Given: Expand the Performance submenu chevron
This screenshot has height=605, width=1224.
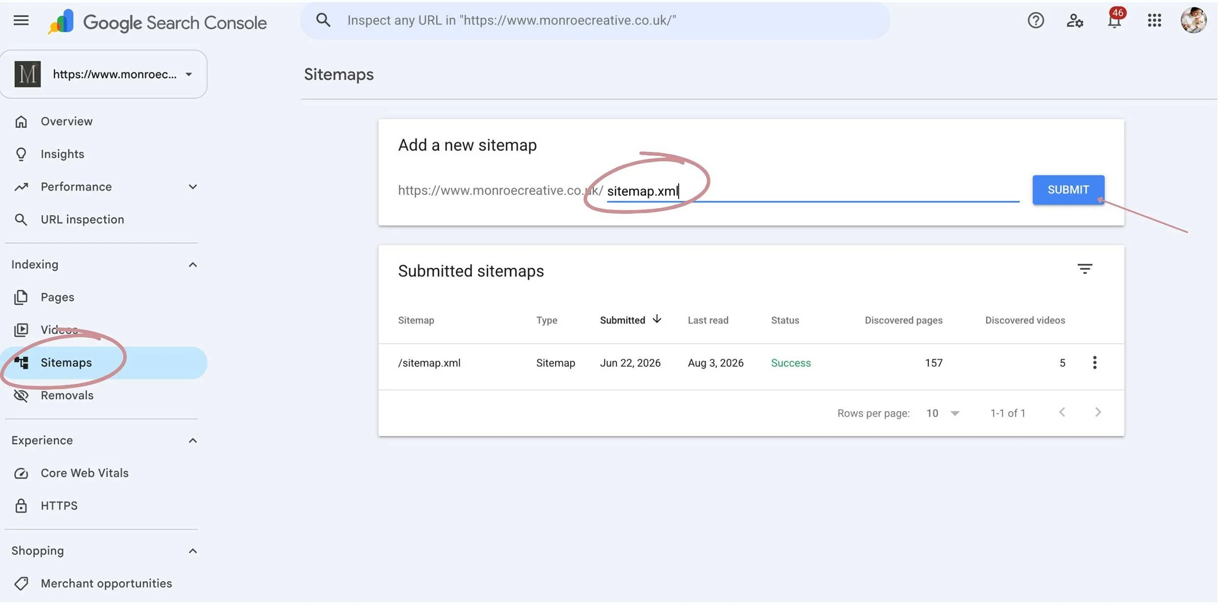Looking at the screenshot, I should click(x=193, y=187).
